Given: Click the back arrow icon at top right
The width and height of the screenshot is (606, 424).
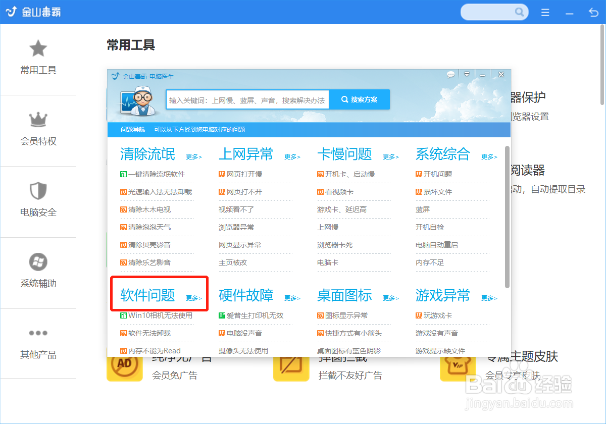Looking at the screenshot, I should [x=594, y=12].
